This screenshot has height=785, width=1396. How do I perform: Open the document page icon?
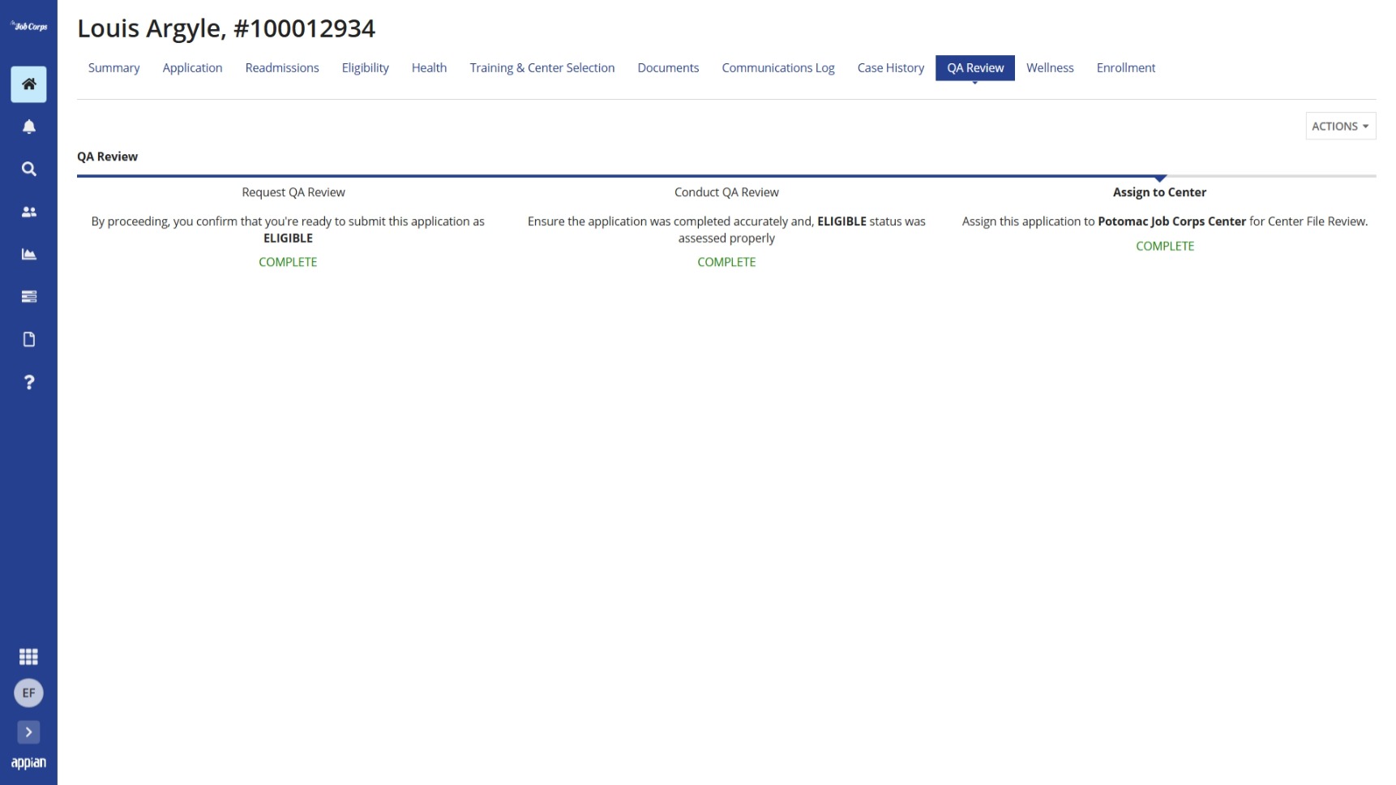[28, 339]
